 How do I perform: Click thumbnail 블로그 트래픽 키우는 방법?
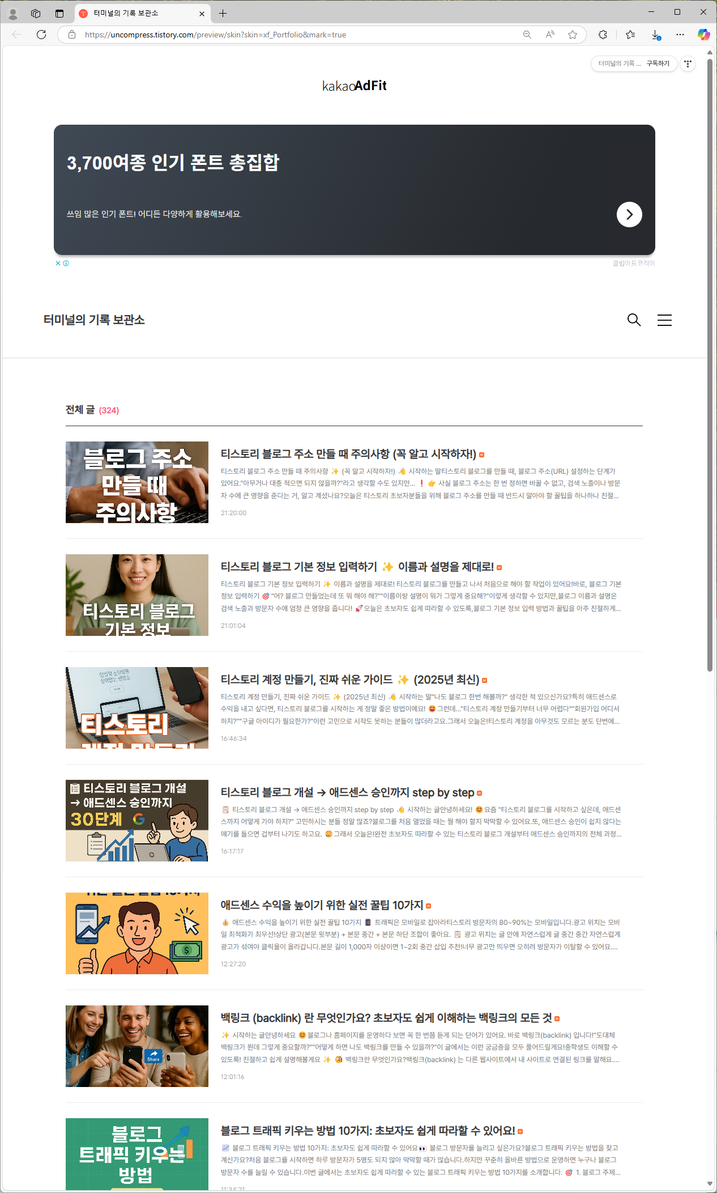137,1154
